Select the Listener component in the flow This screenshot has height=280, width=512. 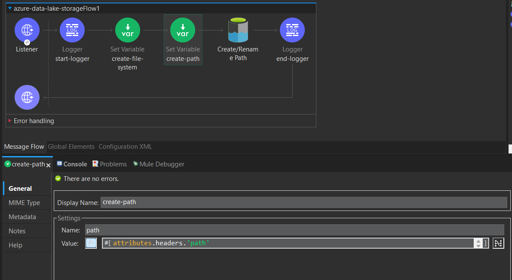[27, 30]
